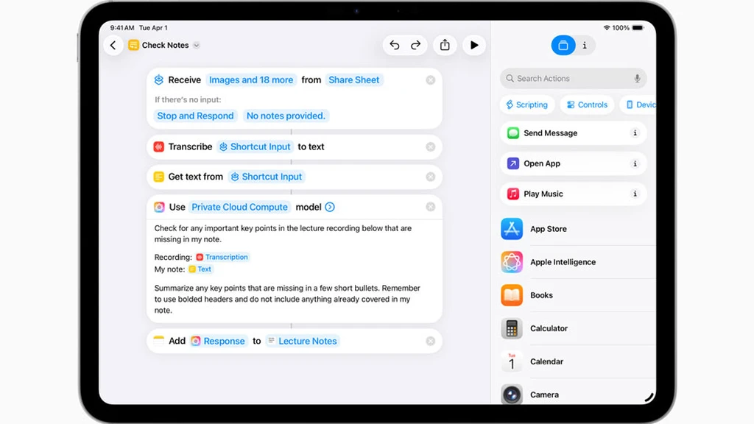Select the Device category chip
The width and height of the screenshot is (754, 424).
640,105
